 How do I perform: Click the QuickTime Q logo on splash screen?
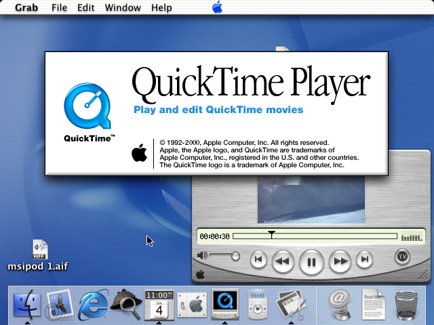87,106
